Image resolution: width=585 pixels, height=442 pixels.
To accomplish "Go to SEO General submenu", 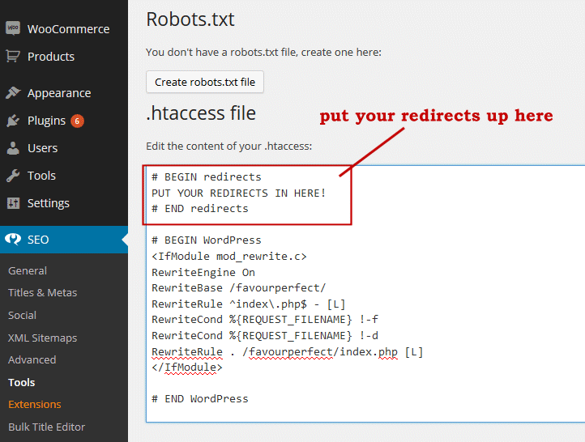I will pos(28,270).
